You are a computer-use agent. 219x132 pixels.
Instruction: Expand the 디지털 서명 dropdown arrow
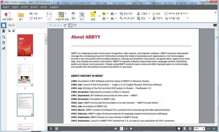pos(187,18)
